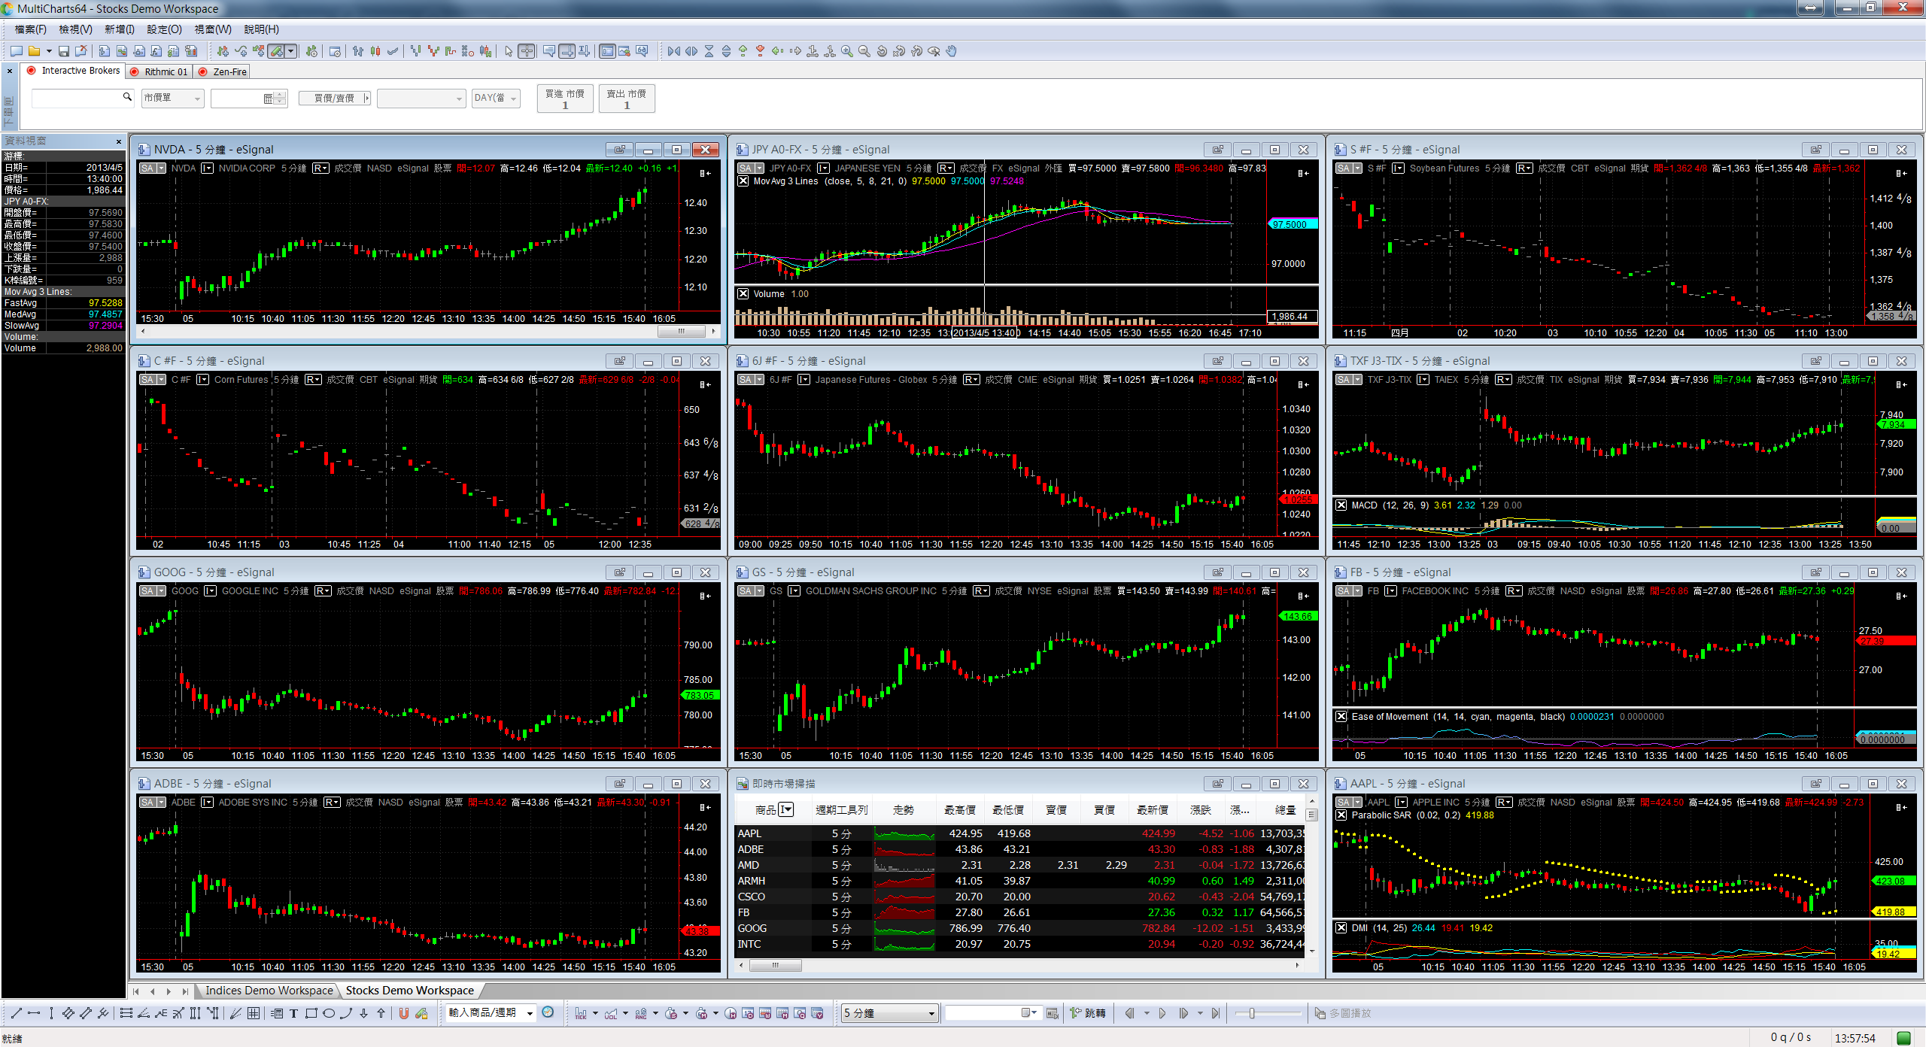This screenshot has width=1926, height=1047.
Task: Click the zoom out magnifier icon
Action: (x=864, y=51)
